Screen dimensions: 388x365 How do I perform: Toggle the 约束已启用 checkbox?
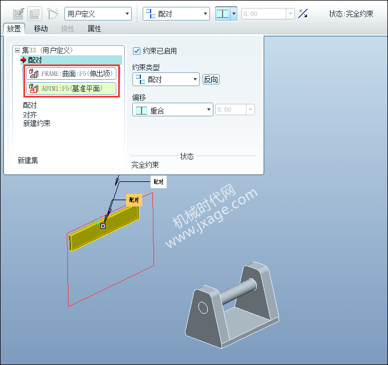136,51
